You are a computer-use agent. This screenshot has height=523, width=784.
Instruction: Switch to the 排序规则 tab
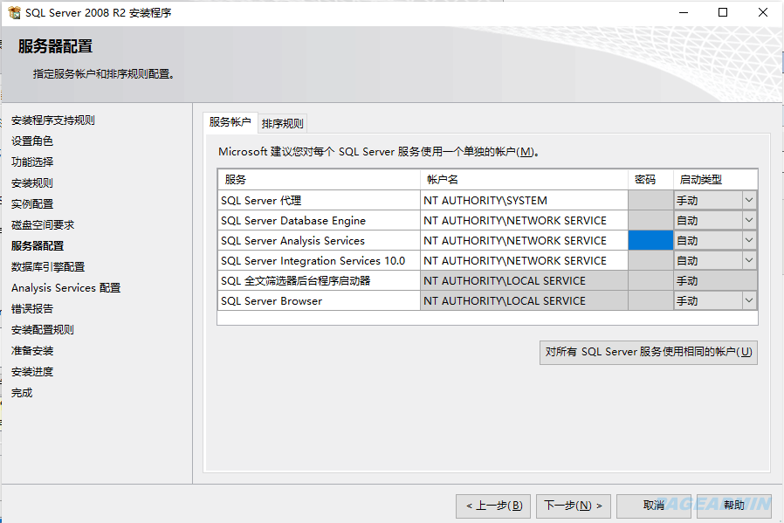(283, 123)
